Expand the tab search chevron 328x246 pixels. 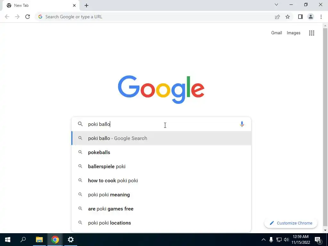pos(276,4)
